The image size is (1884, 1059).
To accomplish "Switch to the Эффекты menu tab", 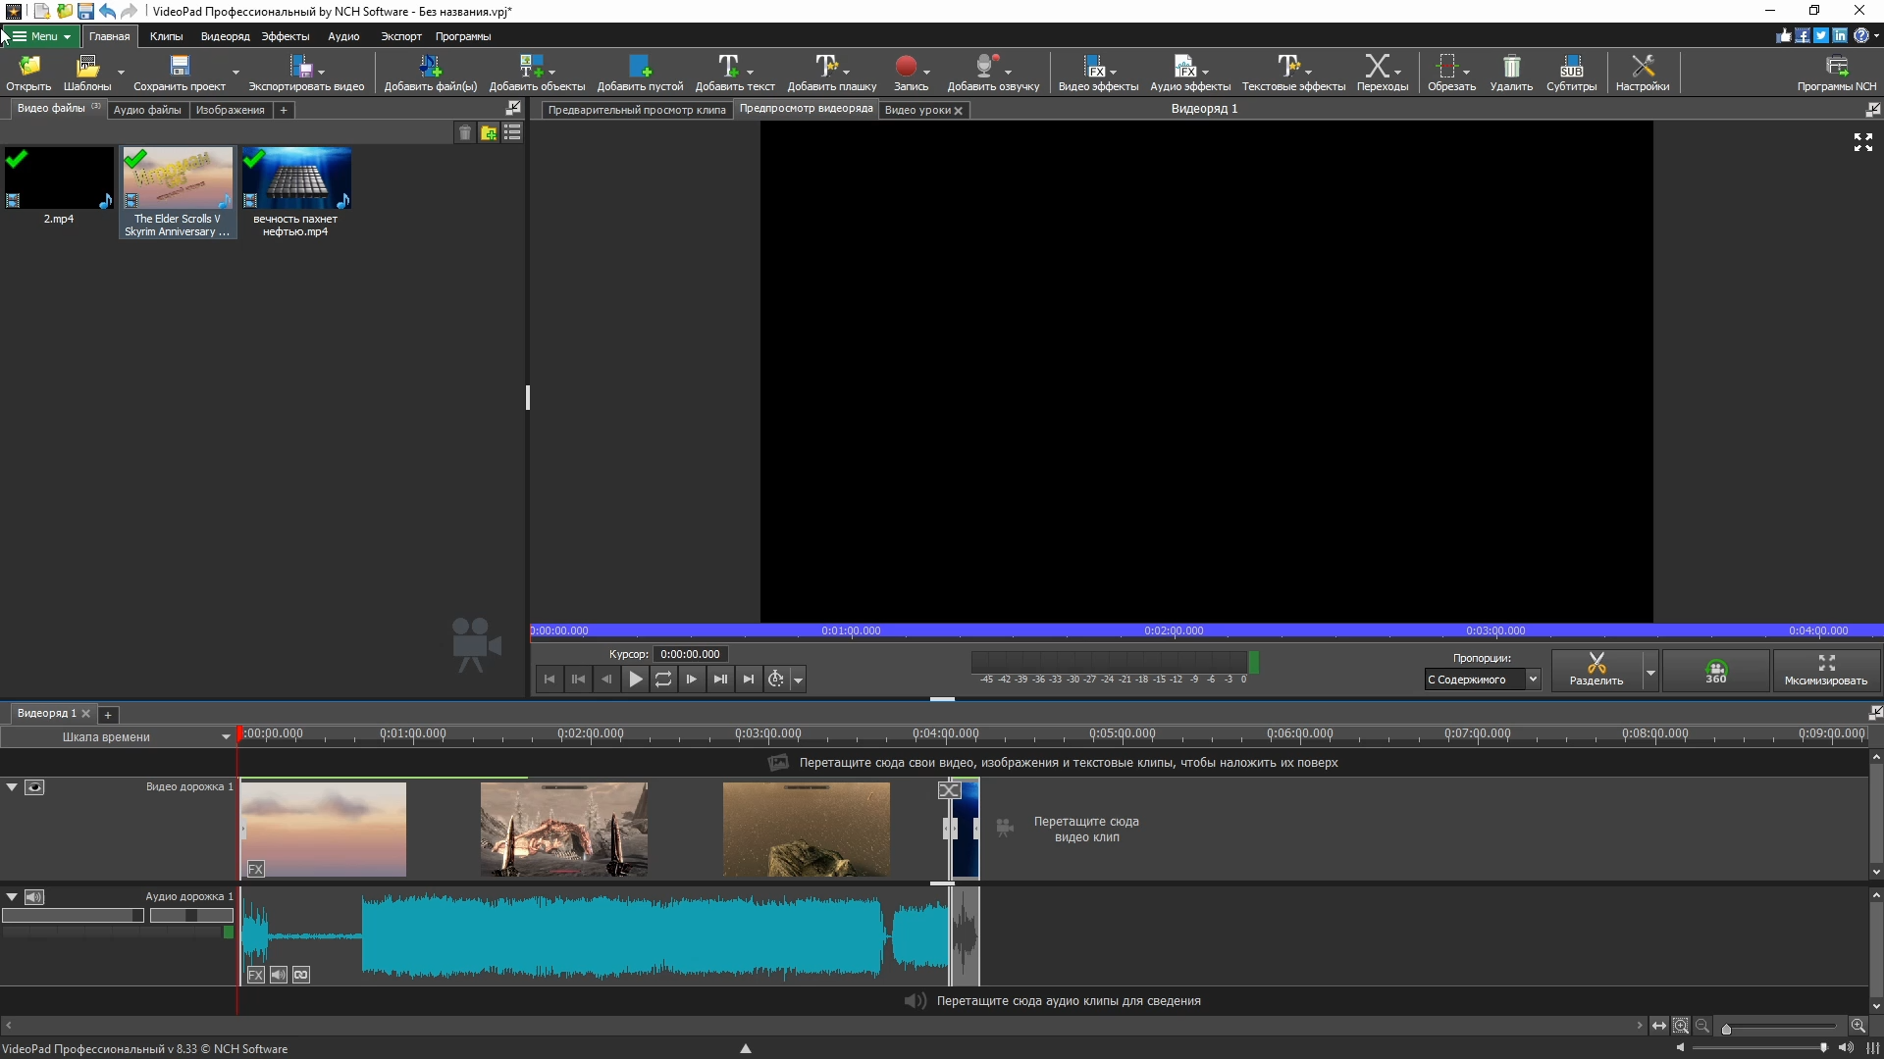I will [285, 36].
